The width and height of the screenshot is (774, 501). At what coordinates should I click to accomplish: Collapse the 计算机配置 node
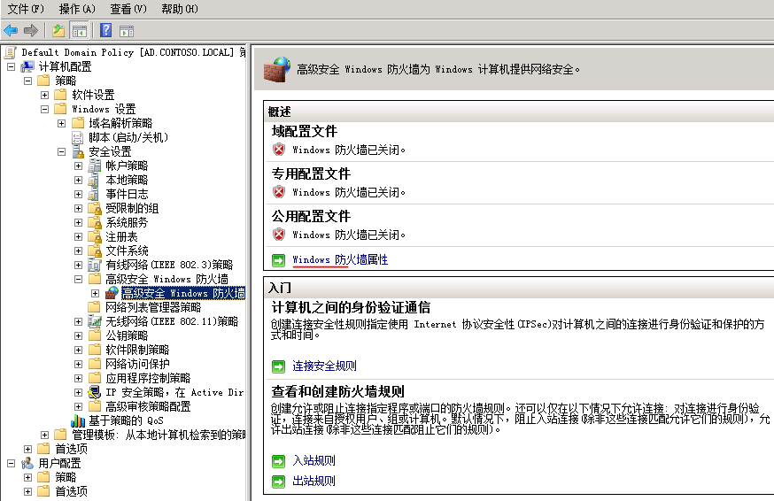pos(12,66)
